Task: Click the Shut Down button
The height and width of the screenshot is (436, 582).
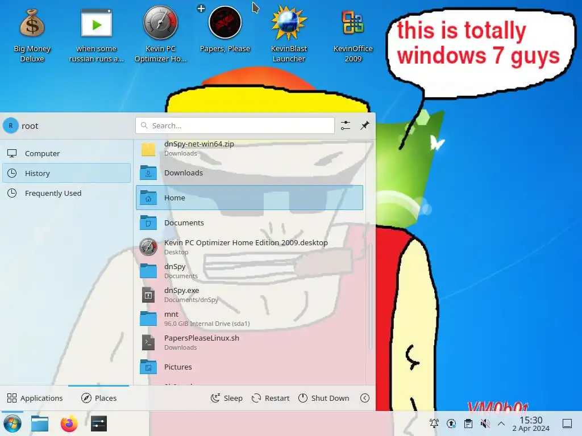Action: (324, 398)
